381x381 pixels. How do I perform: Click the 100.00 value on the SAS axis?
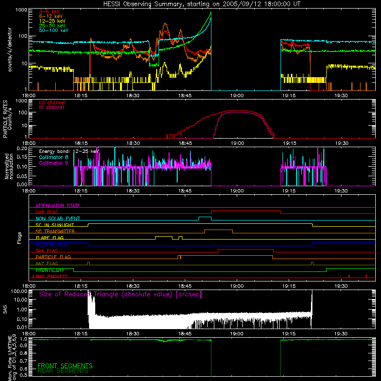[x=19, y=291]
